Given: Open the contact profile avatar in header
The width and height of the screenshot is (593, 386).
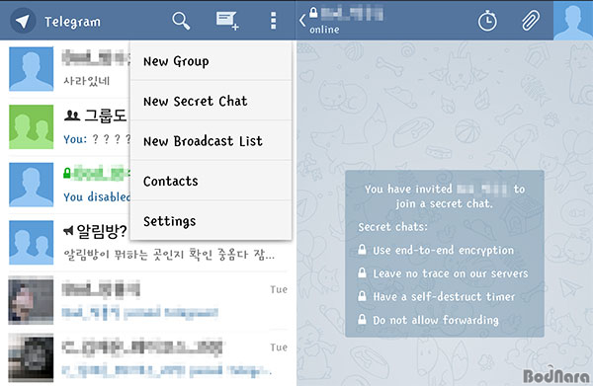Looking at the screenshot, I should pyautogui.click(x=573, y=20).
